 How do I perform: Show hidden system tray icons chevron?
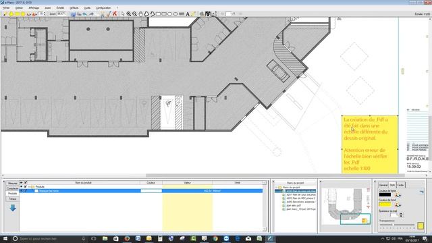(383, 238)
